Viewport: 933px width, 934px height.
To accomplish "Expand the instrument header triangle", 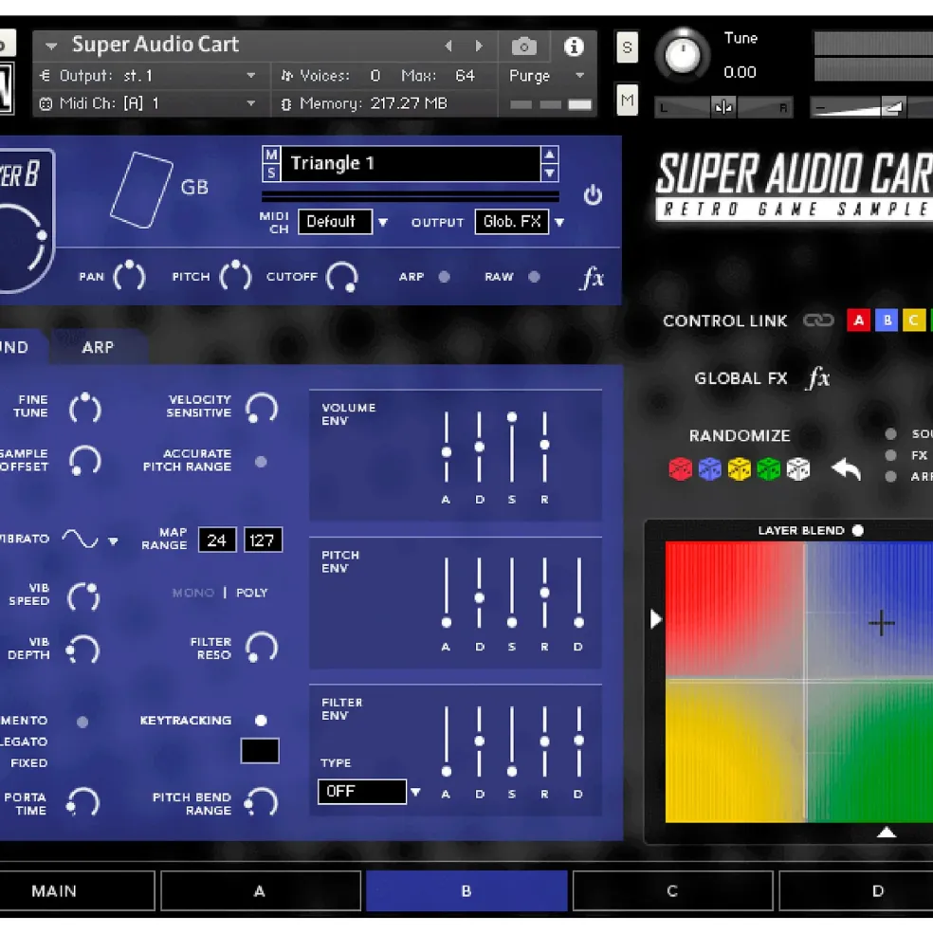I will pyautogui.click(x=51, y=46).
